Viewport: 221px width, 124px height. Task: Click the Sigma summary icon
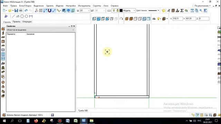tap(182, 10)
